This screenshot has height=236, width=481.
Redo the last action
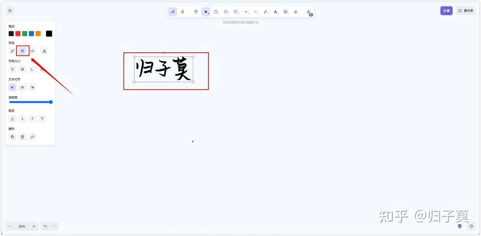pyautogui.click(x=54, y=226)
